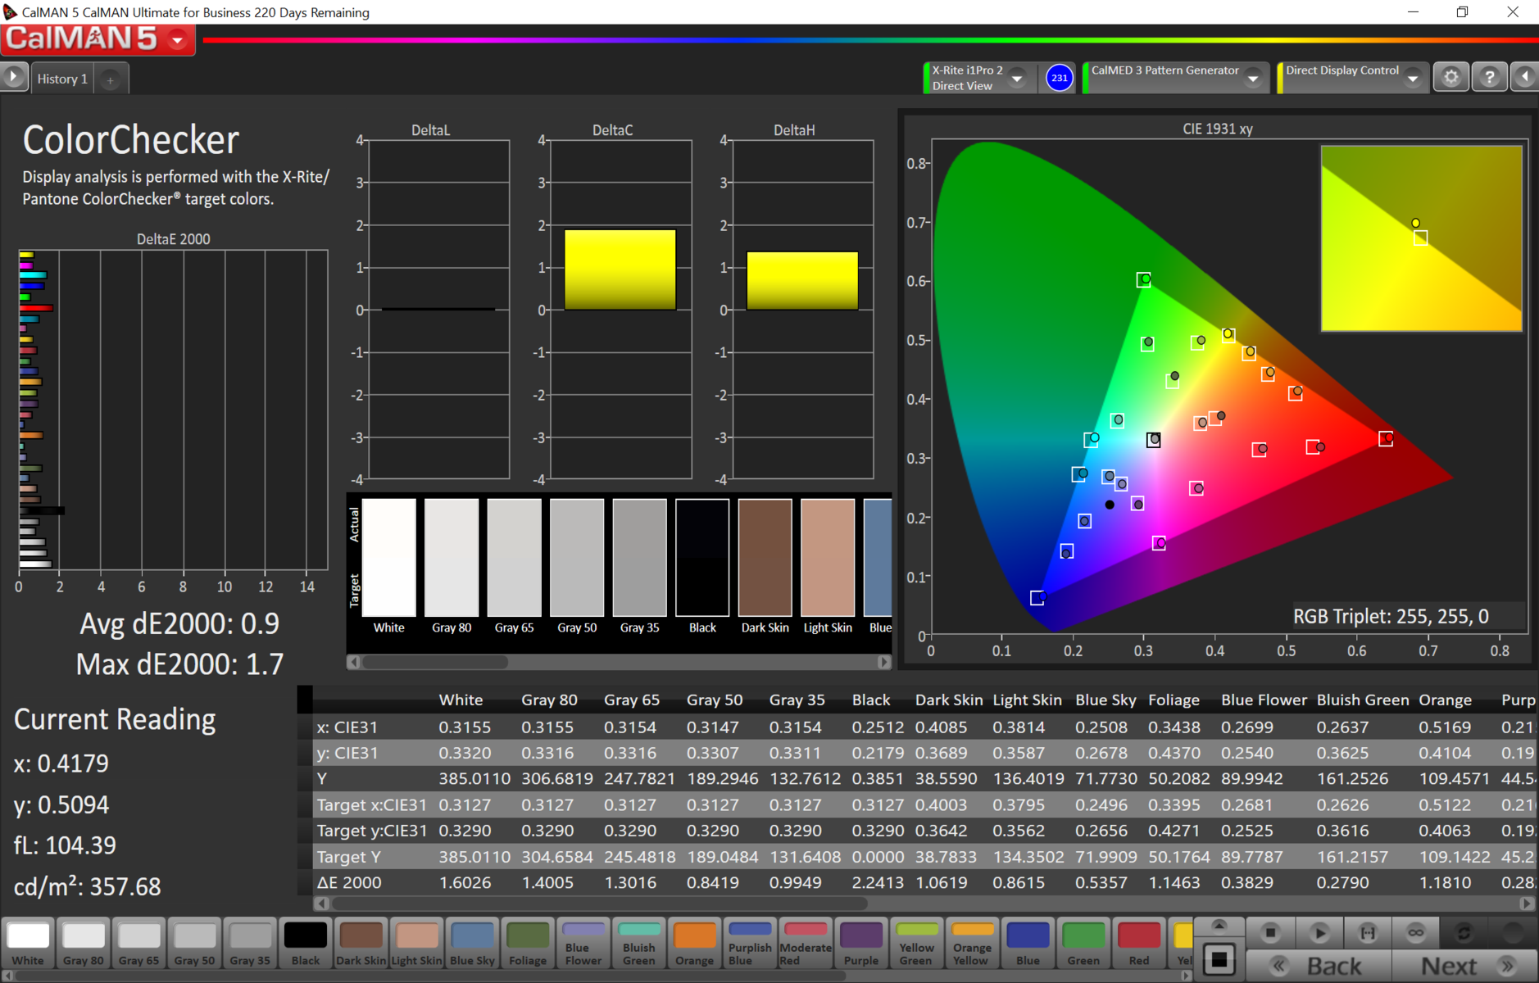Click the pattern window square icon

(1219, 960)
